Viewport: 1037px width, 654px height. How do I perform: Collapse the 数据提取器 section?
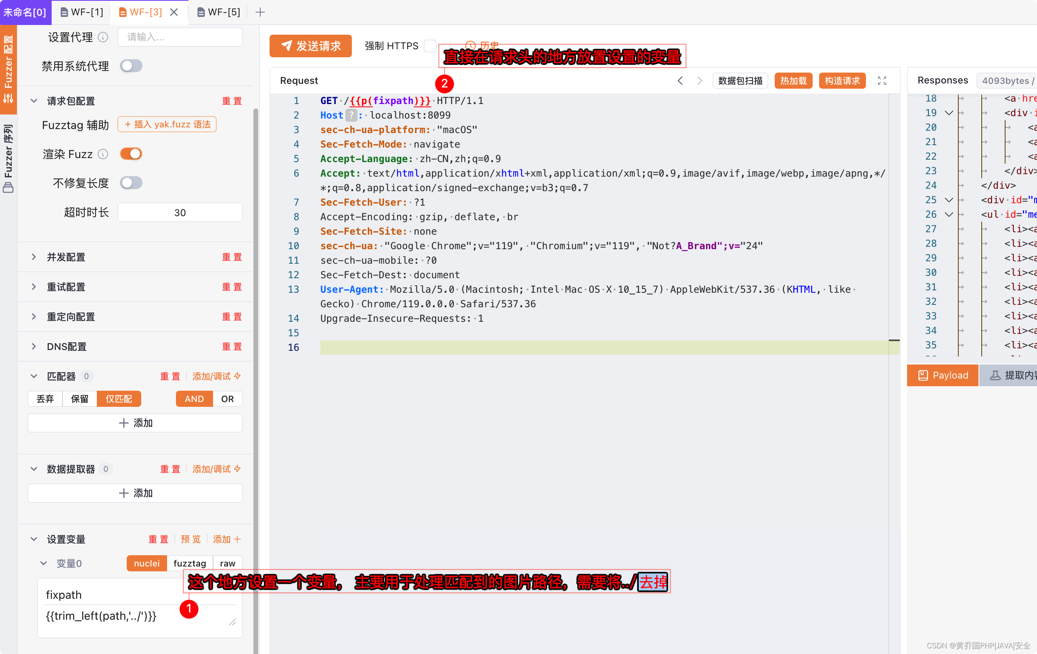(33, 469)
